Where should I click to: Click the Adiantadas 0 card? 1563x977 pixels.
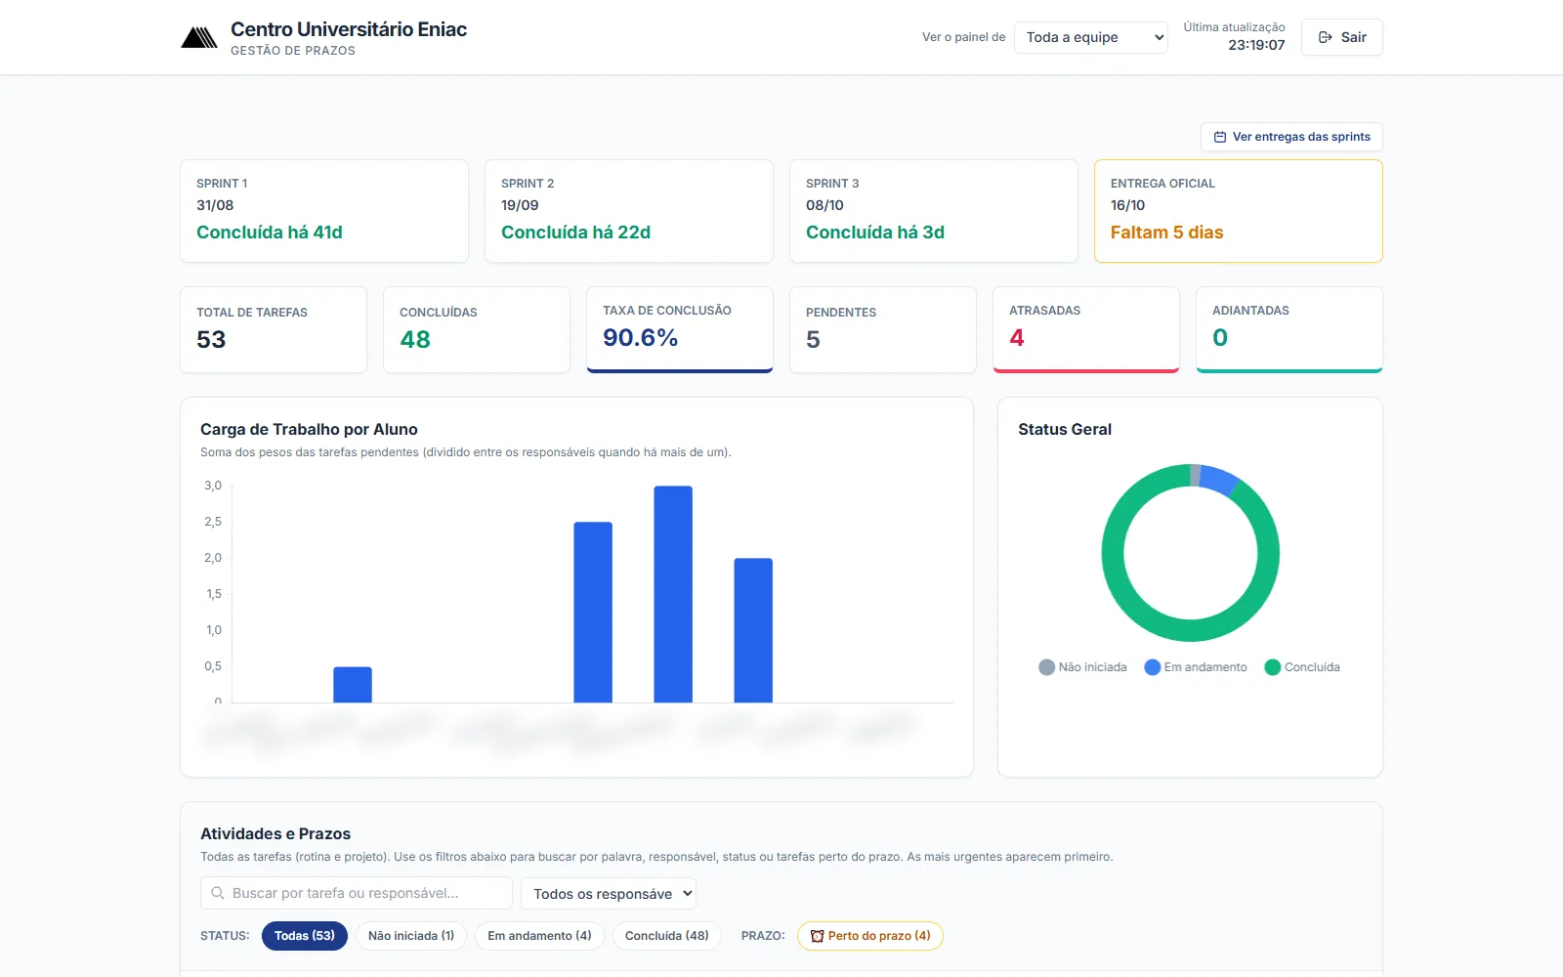[x=1289, y=329]
